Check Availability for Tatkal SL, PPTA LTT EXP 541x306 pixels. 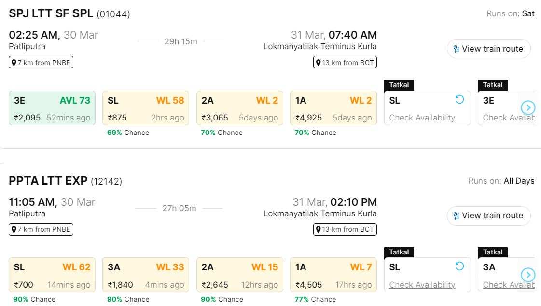tap(422, 285)
